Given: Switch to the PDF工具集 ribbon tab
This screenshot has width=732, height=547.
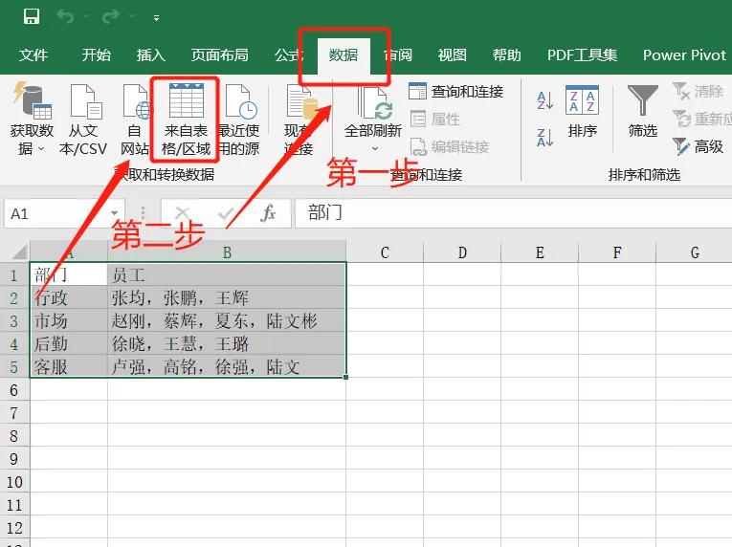Looking at the screenshot, I should (582, 55).
